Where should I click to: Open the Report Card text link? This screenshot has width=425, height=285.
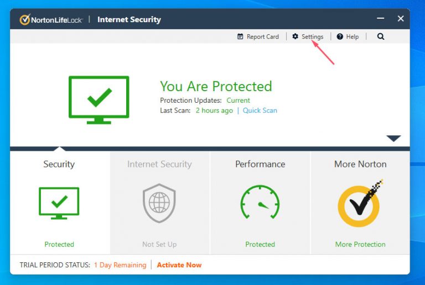tap(262, 36)
